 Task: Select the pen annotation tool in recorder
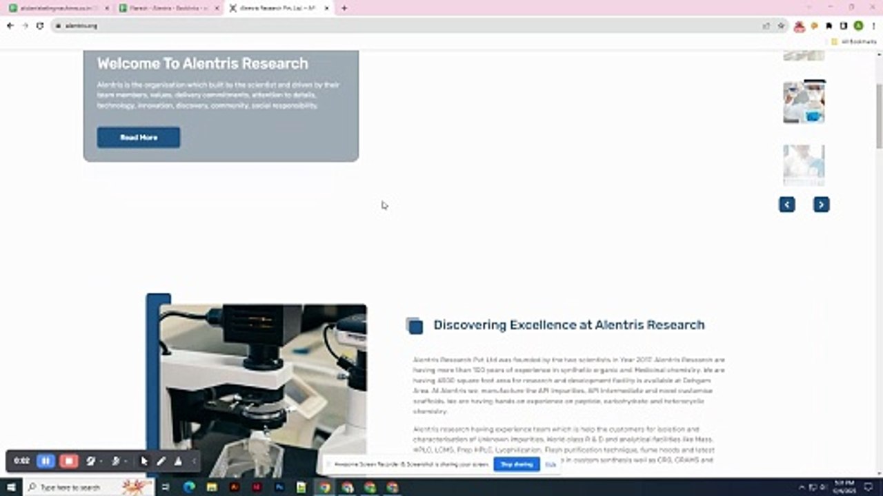(x=161, y=461)
